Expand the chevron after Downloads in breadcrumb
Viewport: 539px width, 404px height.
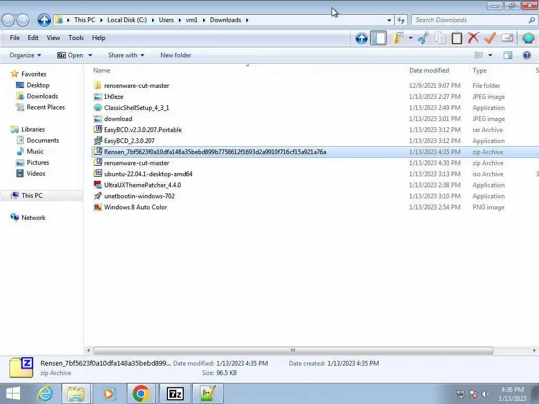click(247, 21)
